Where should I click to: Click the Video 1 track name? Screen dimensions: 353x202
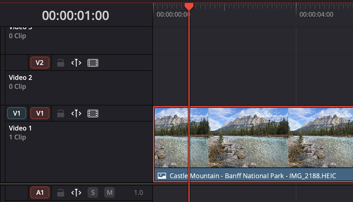coord(20,128)
